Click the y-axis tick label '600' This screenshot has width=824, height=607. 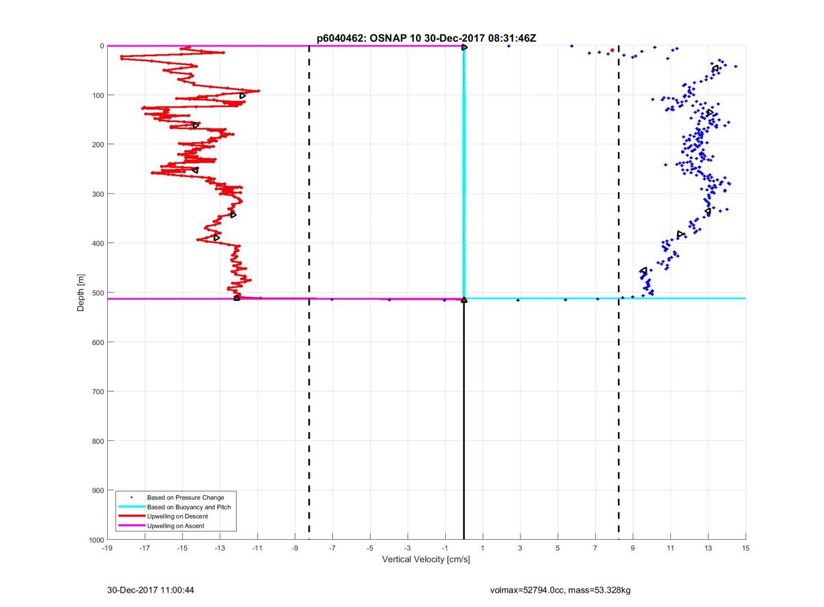tap(98, 342)
